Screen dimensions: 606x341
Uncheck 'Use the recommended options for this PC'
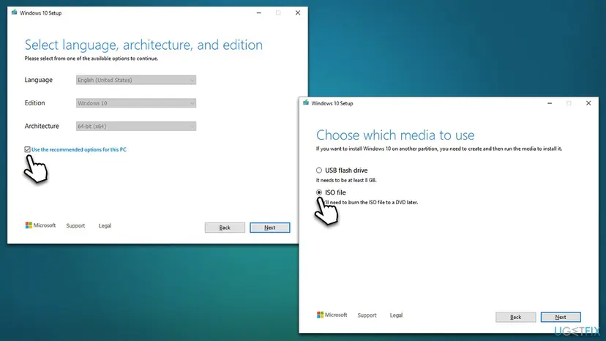[27, 149]
